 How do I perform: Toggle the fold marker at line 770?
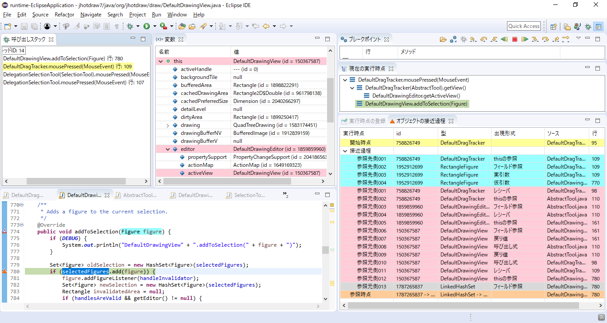click(x=21, y=205)
